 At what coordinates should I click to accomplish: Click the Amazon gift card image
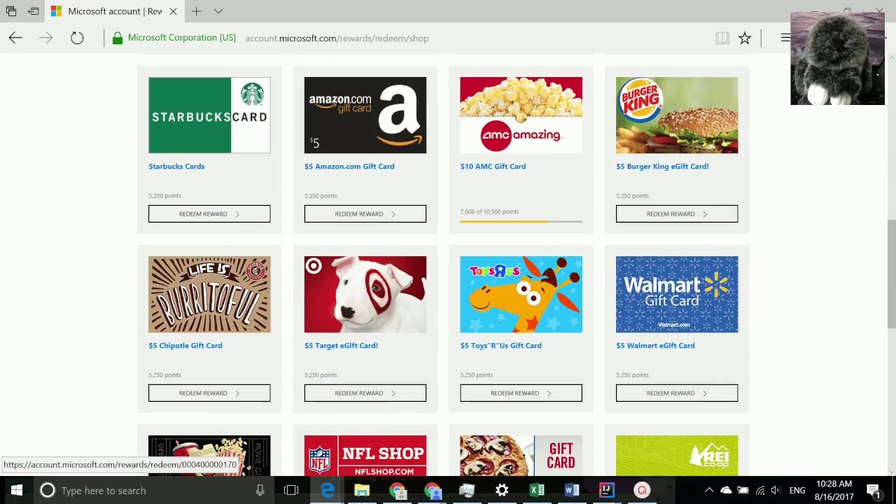(x=365, y=115)
